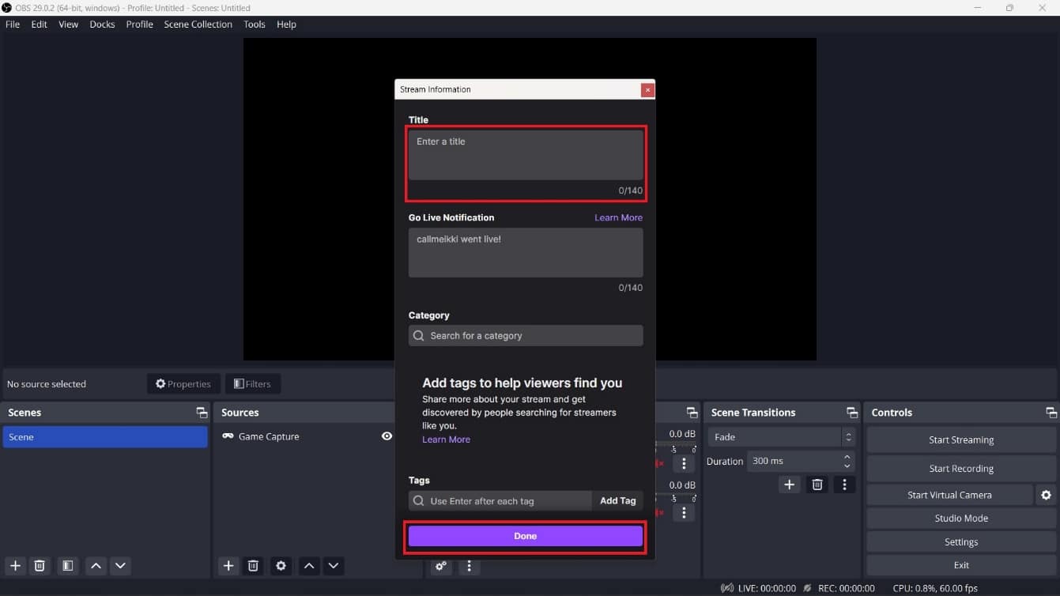
Task: Open the Scene Transitions ellipsis menu
Action: coord(844,485)
